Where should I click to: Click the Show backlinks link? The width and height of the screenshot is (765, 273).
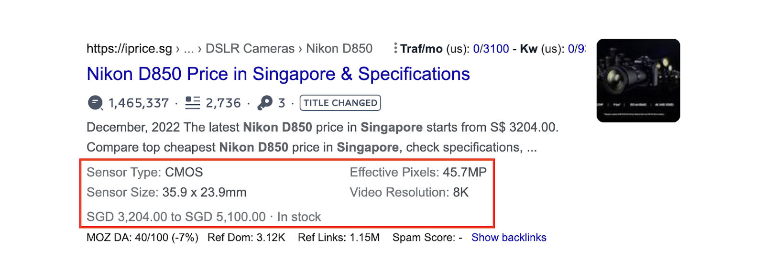tap(509, 238)
